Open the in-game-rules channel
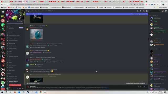 coord(13,38)
